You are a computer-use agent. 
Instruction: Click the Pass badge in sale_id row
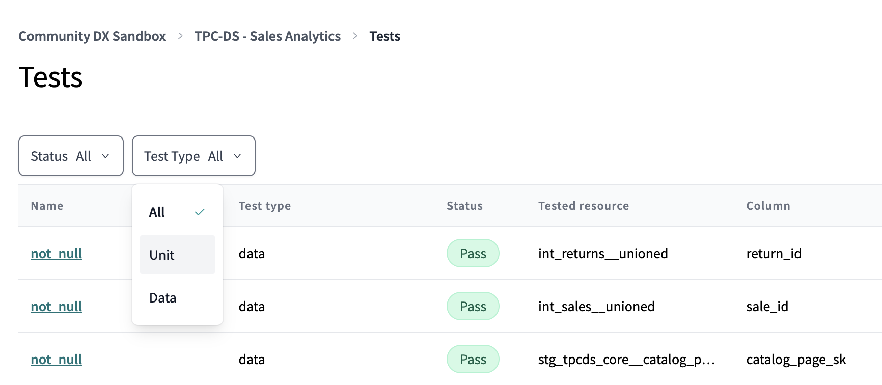tap(473, 307)
